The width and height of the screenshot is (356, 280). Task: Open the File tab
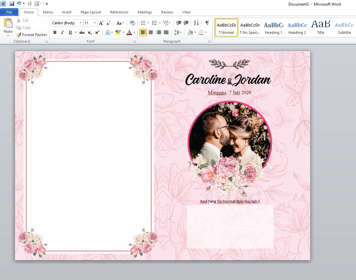[x=9, y=12]
